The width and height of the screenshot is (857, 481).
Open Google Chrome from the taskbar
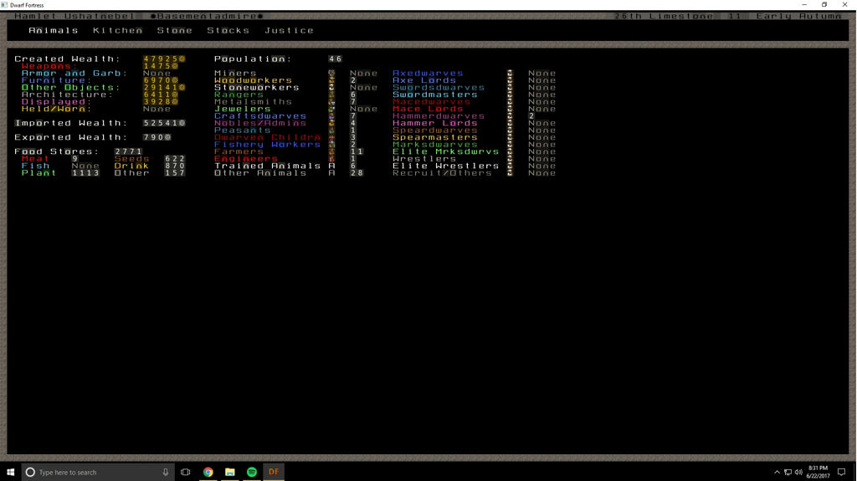208,472
